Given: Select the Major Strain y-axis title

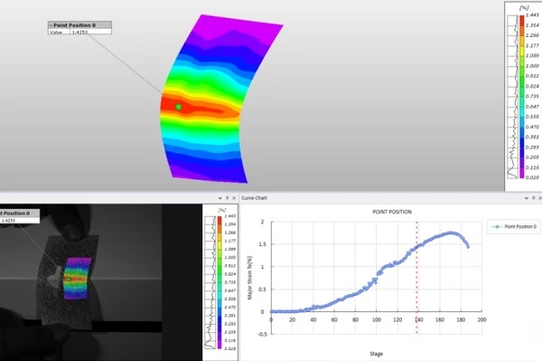Looking at the screenshot, I should pos(250,278).
